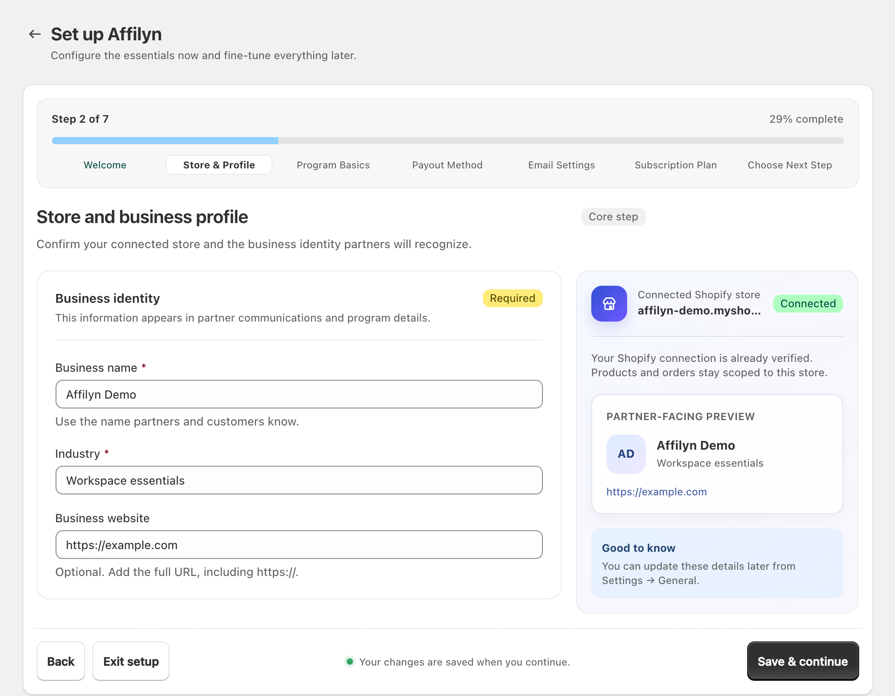895x696 pixels.
Task: Click 'Connected Shopify store' label
Action: pos(699,295)
